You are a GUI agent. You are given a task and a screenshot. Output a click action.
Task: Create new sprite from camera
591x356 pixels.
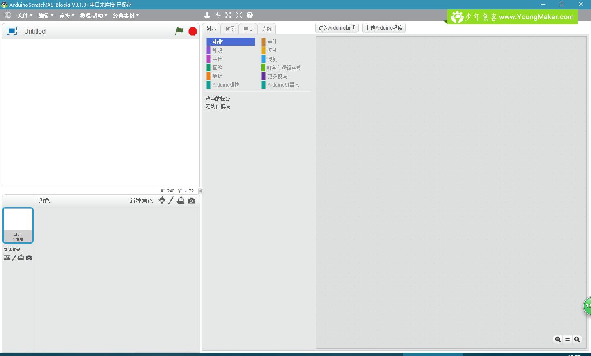point(191,201)
